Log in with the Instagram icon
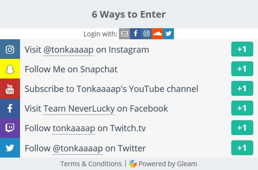258x170 pixels. 146,34
